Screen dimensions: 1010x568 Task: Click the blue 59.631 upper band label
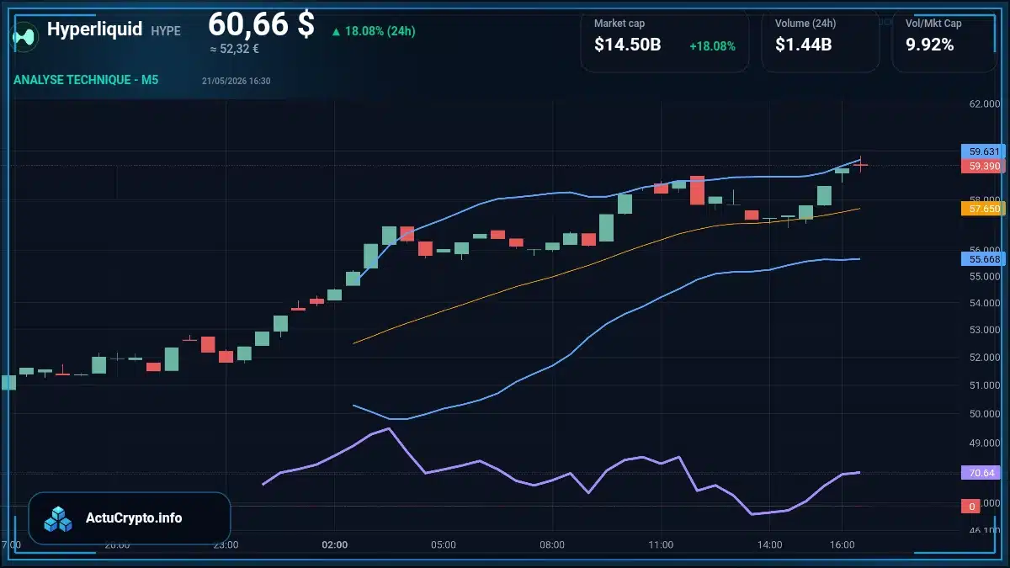point(983,151)
